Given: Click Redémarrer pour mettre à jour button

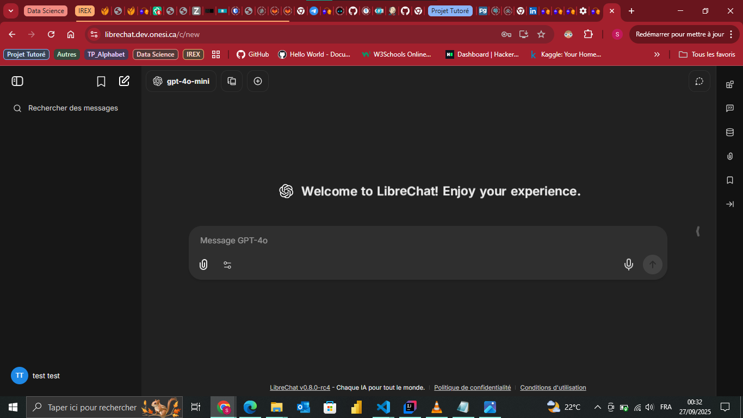Looking at the screenshot, I should 685,34.
